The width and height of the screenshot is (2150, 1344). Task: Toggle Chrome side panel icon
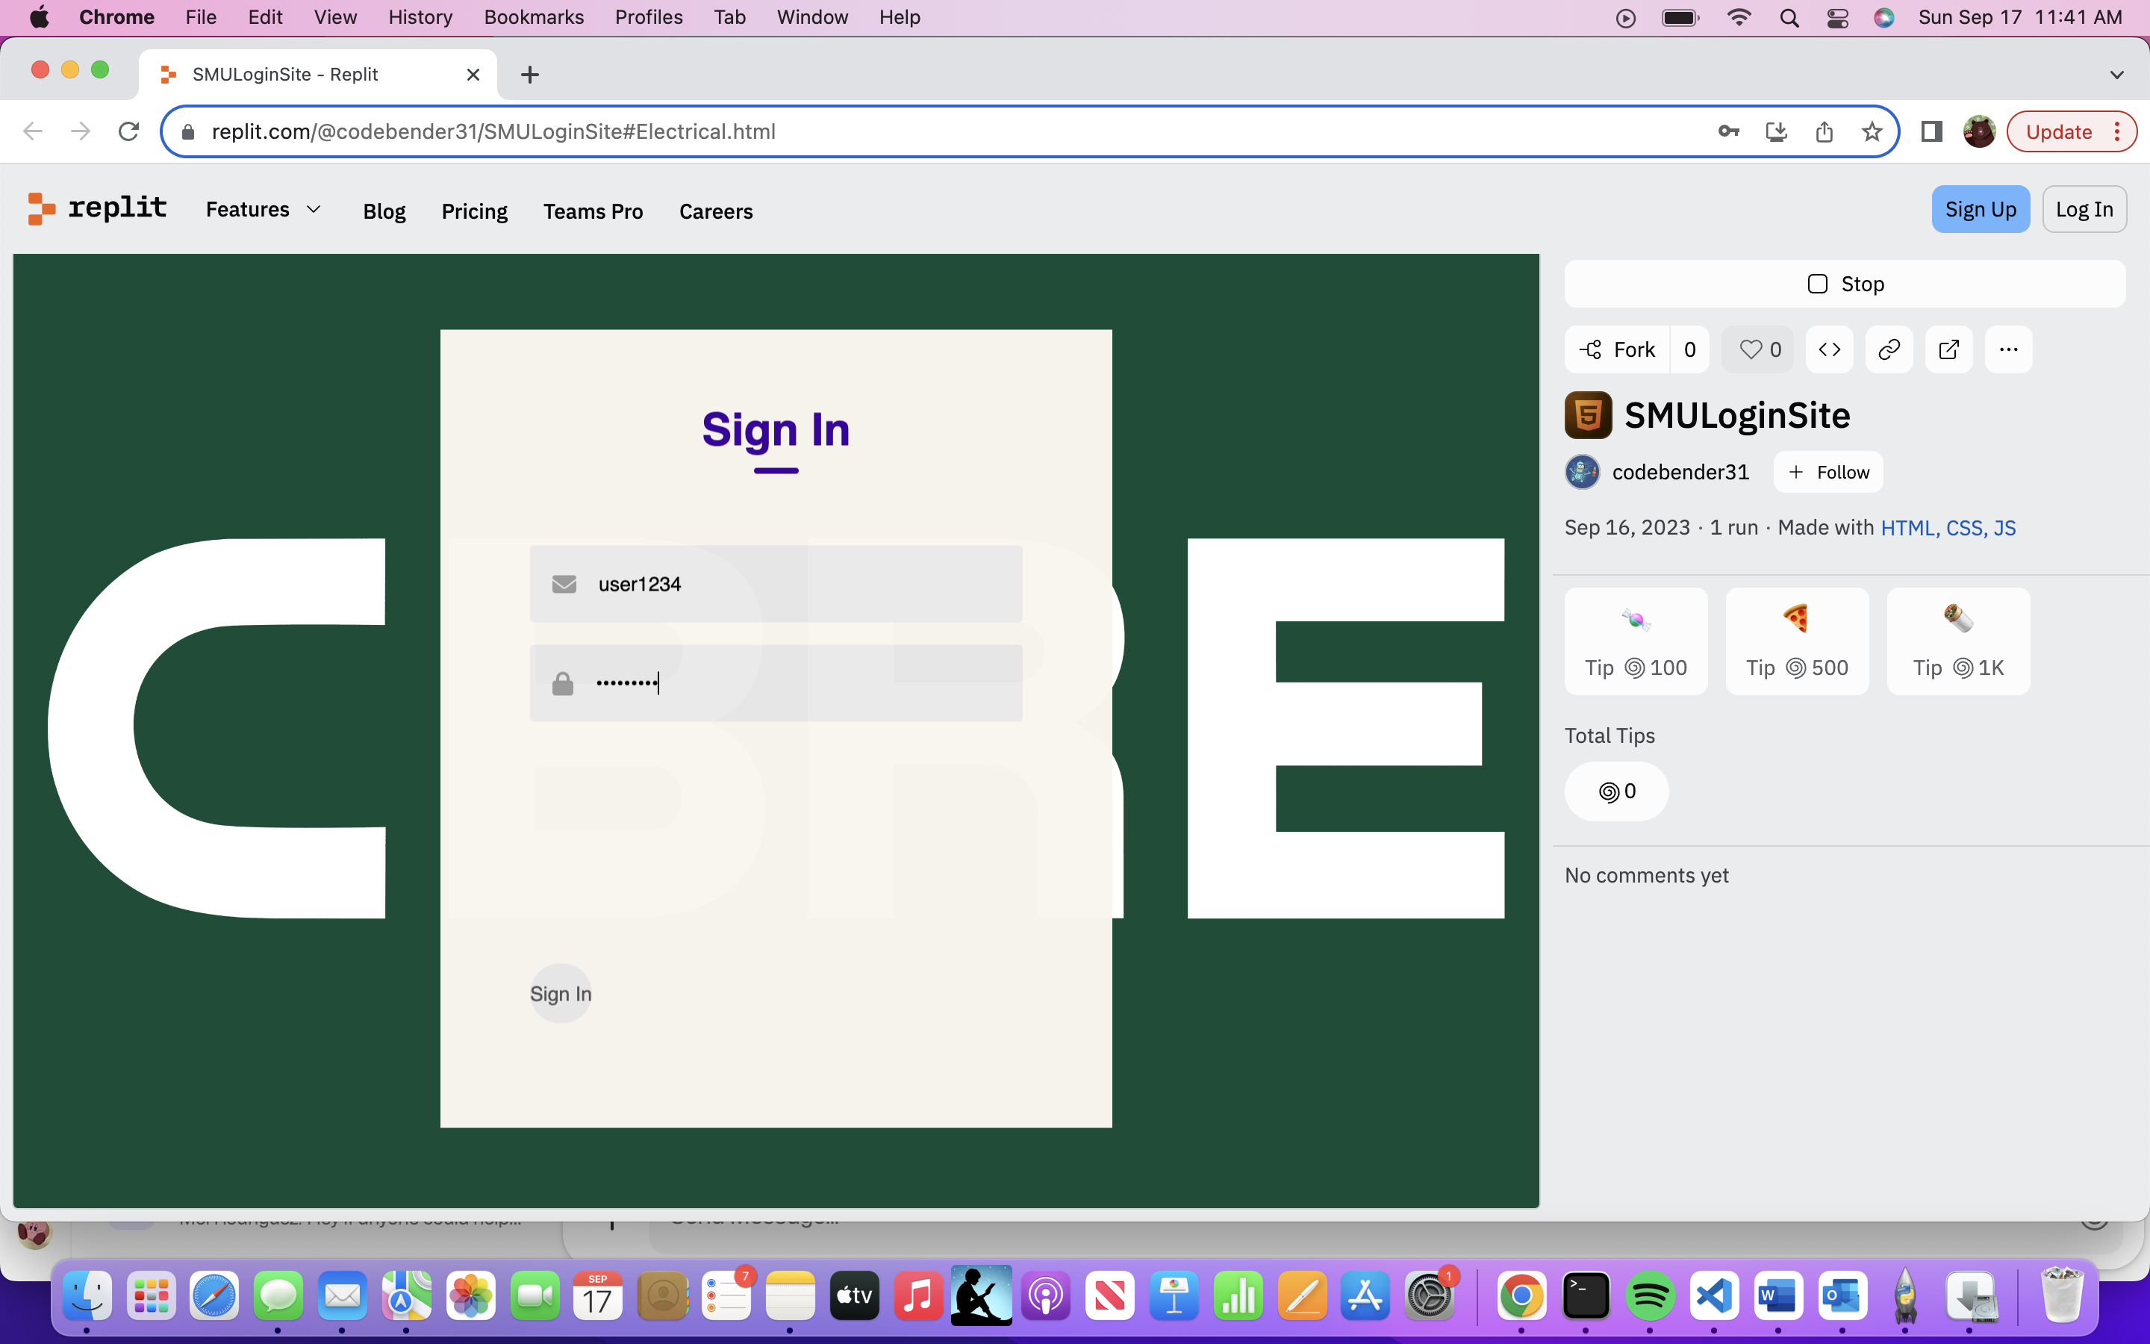(1931, 131)
